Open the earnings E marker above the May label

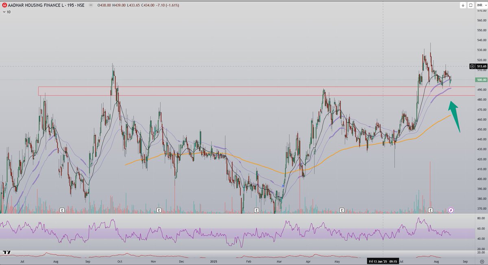tap(342, 210)
